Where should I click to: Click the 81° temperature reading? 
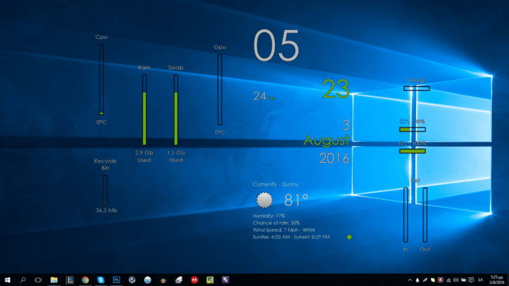tap(296, 200)
